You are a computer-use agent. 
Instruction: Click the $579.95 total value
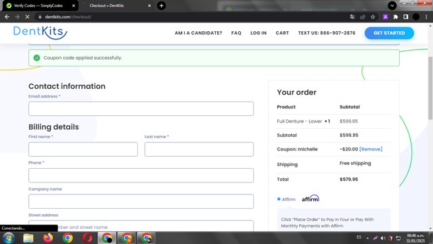(x=349, y=179)
